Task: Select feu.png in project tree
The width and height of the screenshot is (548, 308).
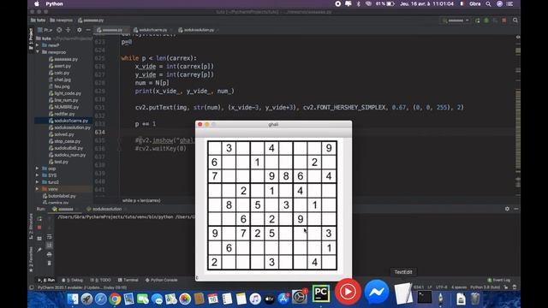Action: (x=62, y=86)
